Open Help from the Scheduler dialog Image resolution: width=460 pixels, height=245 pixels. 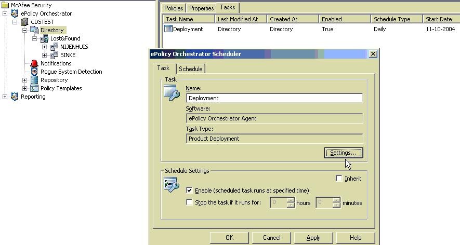click(x=356, y=238)
